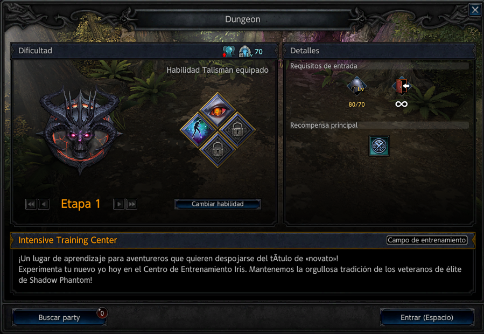Click the dungeon level 70 gate icon
Image resolution: width=484 pixels, height=334 pixels.
245,52
